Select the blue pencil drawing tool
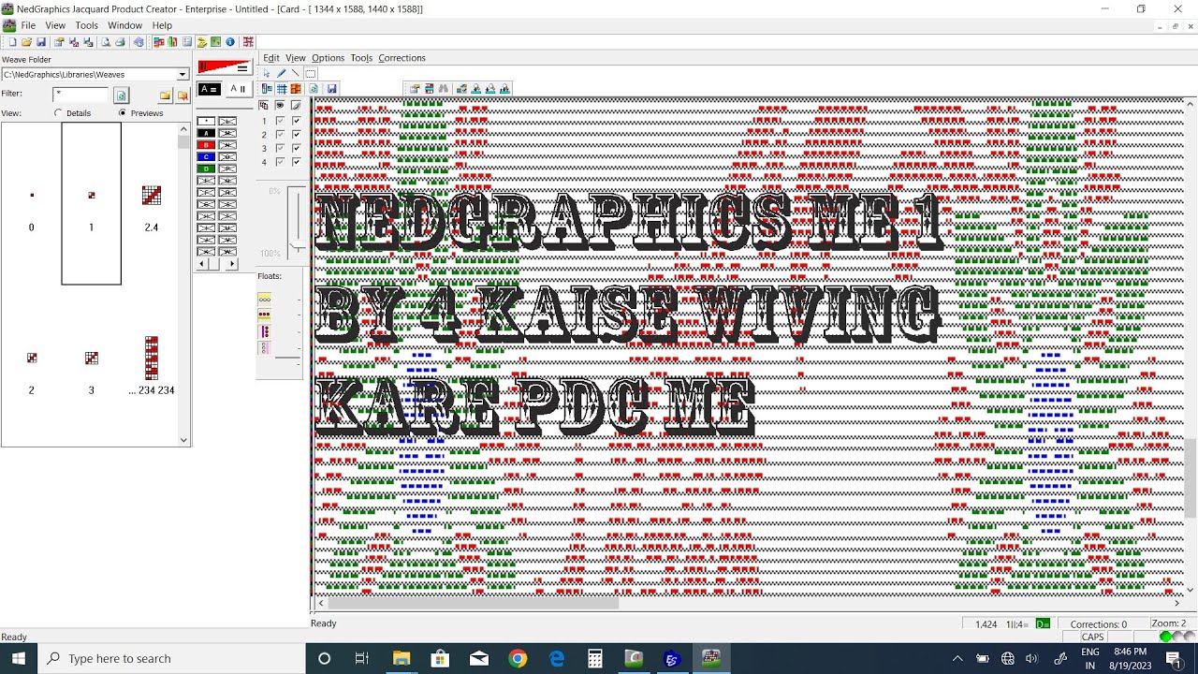The image size is (1198, 674). 282,73
